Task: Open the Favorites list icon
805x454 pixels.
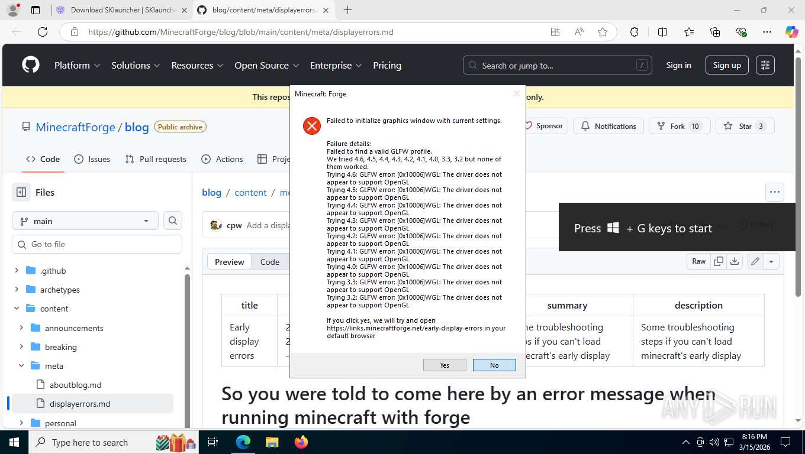Action: (x=689, y=32)
